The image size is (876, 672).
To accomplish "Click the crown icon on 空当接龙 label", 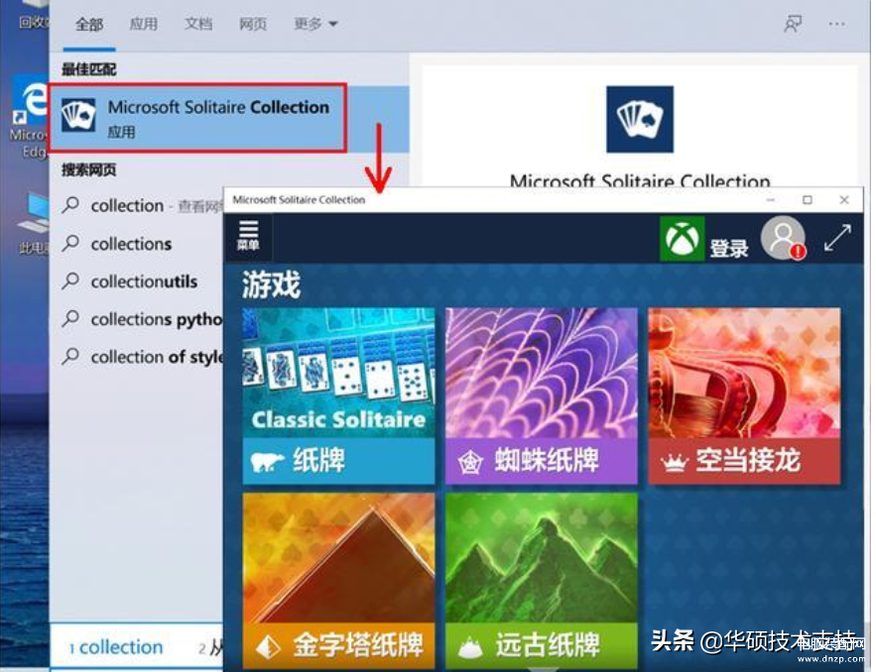I will [674, 463].
